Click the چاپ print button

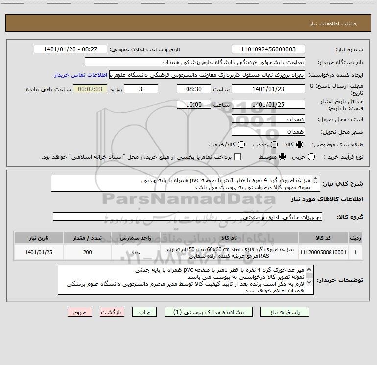(x=144, y=312)
